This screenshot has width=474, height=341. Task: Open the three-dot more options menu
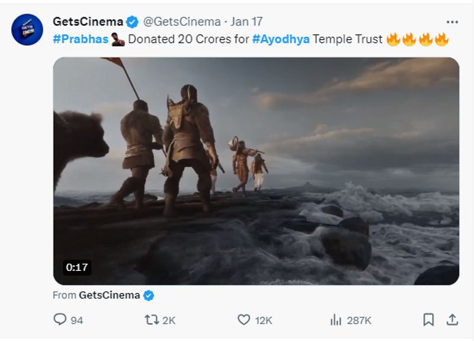tap(452, 22)
